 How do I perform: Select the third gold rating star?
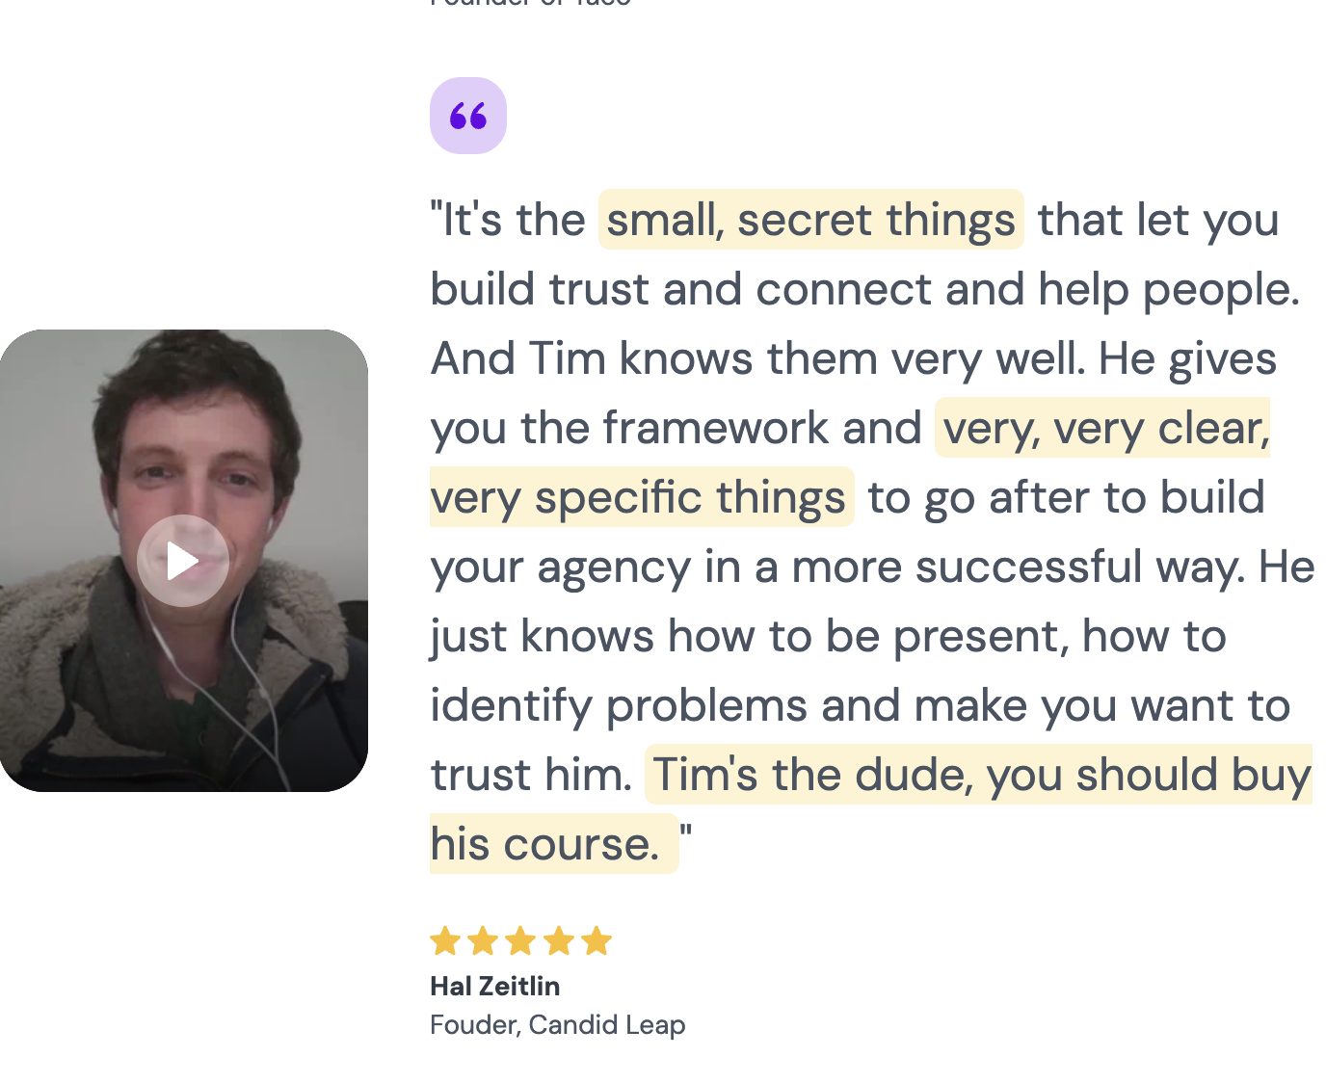click(520, 940)
